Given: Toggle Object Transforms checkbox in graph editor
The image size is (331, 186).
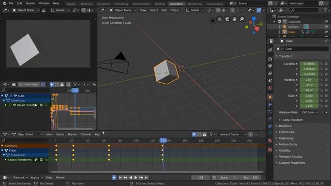Looking at the screenshot, I should 41,105.
